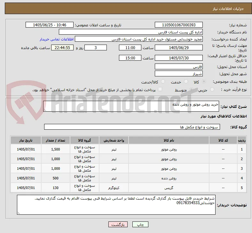Click the price validity date 1405/07/30
The width and height of the screenshot is (252, 233).
click(x=179, y=58)
